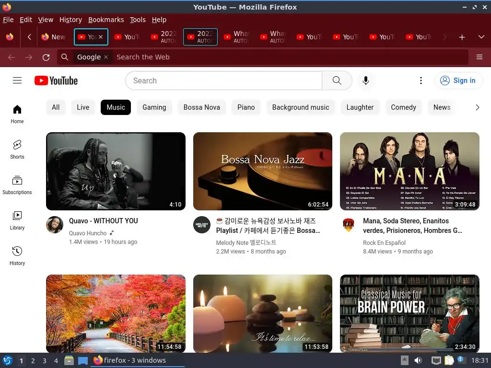Image resolution: width=491 pixels, height=368 pixels.
Task: Switch to the New tab
Action: (54, 37)
